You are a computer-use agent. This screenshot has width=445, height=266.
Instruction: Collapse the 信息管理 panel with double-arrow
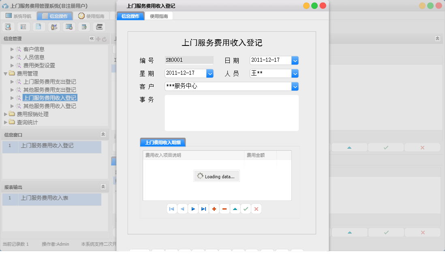[92, 39]
